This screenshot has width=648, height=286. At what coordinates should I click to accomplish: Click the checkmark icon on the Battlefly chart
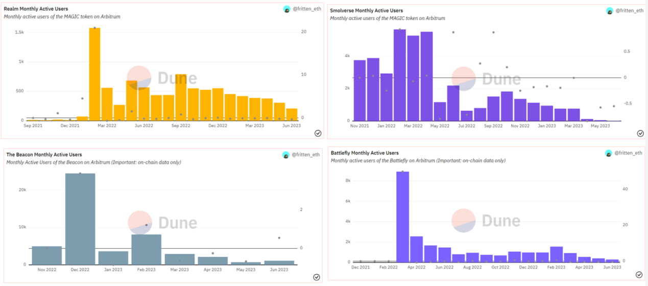click(639, 275)
